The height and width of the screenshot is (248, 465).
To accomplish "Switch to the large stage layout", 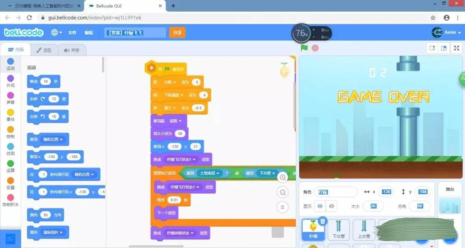I will tap(443, 48).
